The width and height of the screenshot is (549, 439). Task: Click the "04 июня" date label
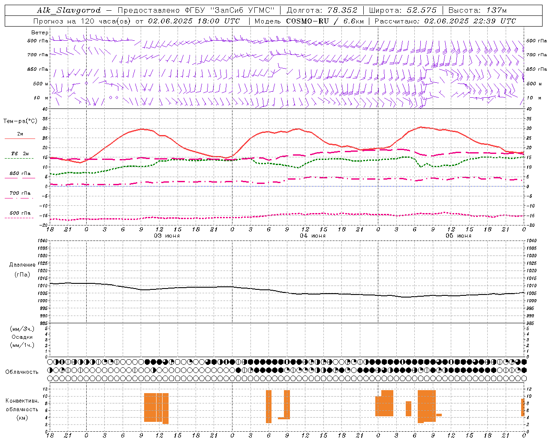pos(313,235)
